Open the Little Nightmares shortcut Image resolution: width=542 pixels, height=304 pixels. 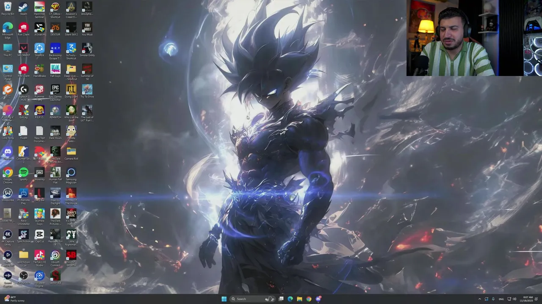[71, 238]
